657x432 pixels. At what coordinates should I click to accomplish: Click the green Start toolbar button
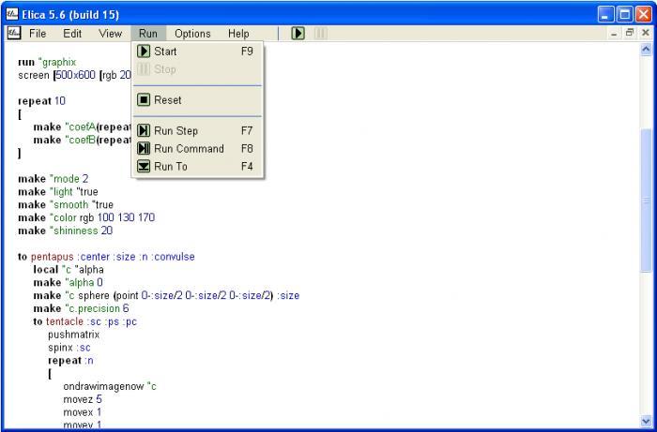298,33
